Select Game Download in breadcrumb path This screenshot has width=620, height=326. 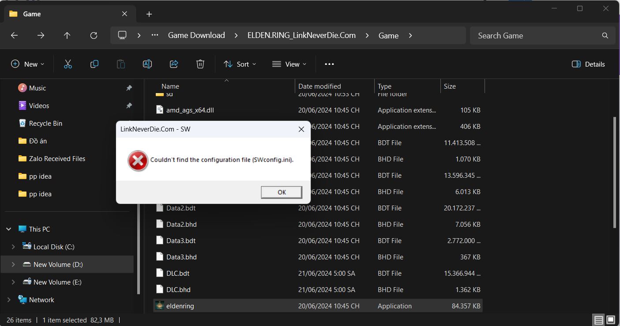(196, 35)
